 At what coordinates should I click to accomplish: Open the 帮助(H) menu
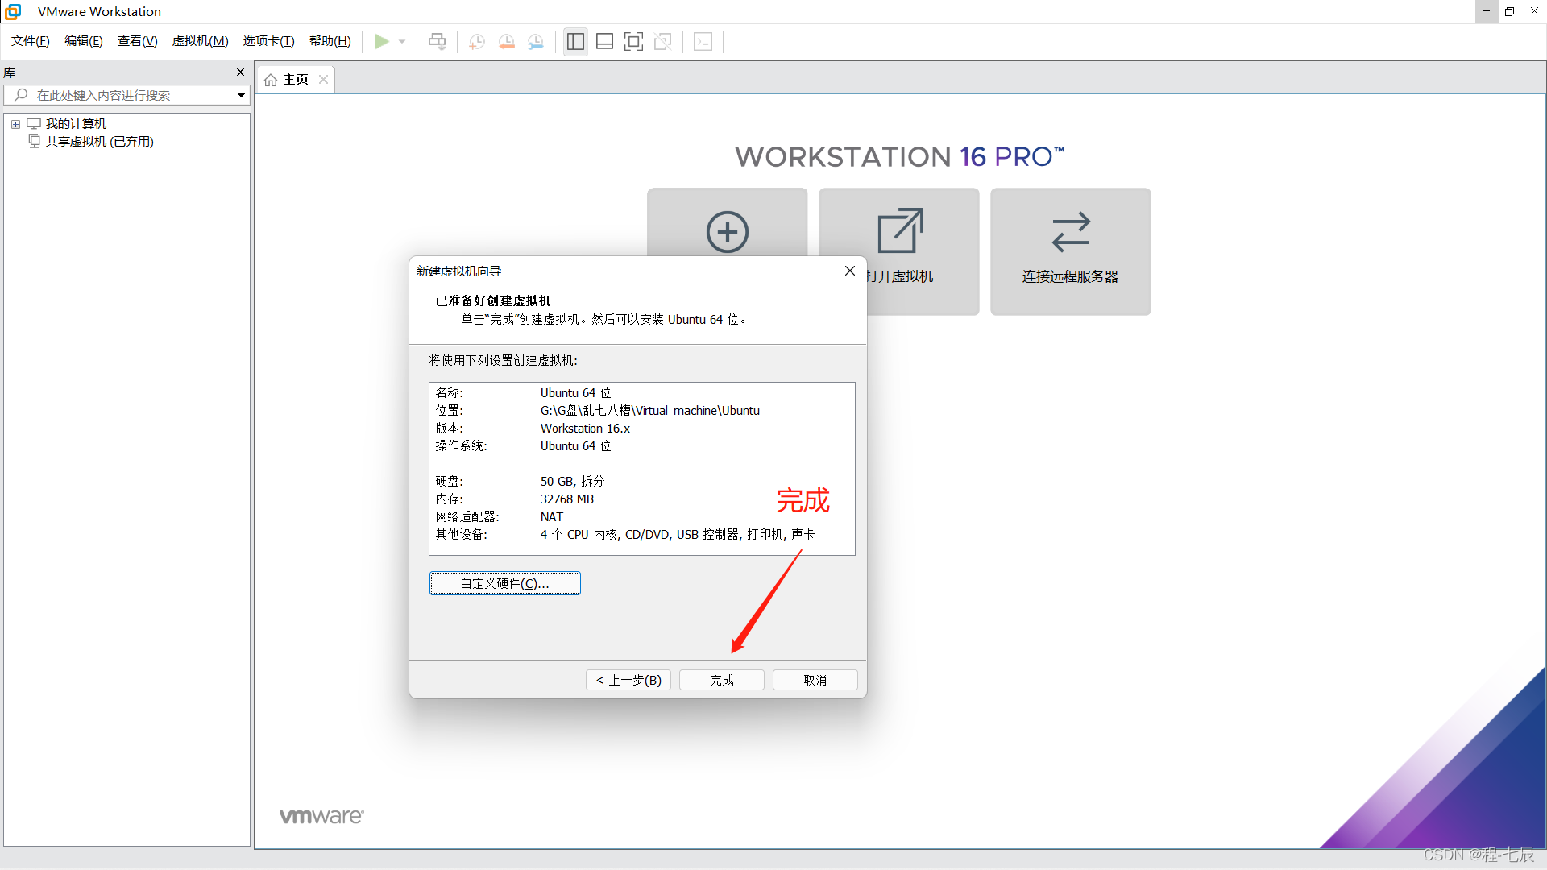point(330,41)
